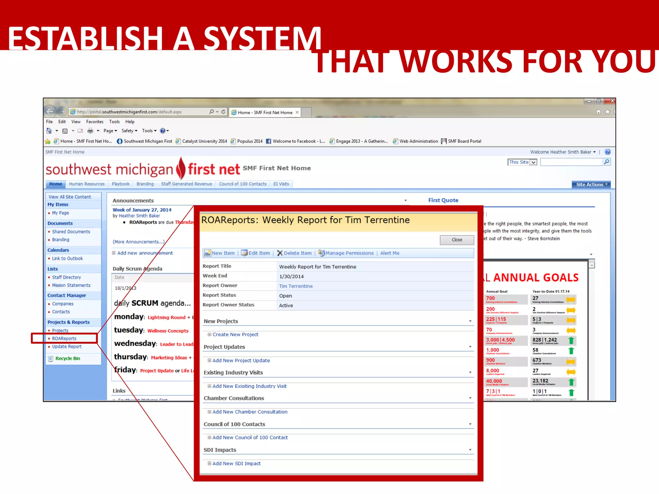This screenshot has width=659, height=494.
Task: Open the Welcome to Facebook bookmark
Action: (x=295, y=141)
